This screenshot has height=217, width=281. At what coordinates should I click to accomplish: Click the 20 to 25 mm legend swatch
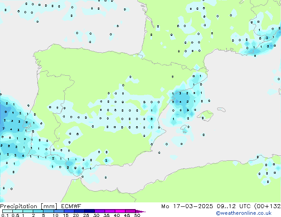tap(79, 211)
